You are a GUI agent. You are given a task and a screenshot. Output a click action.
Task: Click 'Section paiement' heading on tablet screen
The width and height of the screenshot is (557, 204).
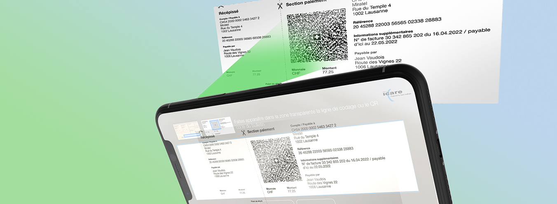point(261,131)
